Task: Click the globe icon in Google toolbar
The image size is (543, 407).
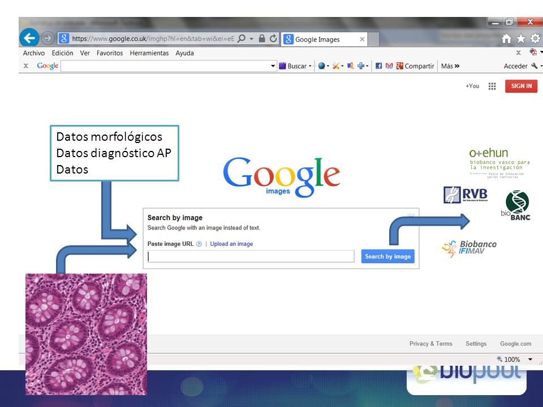Action: (321, 66)
